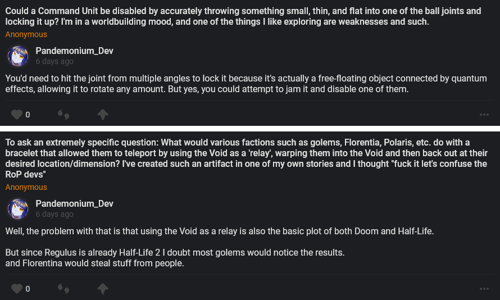Like the Void relay bracelet answer
This screenshot has width=500, height=300.
point(17,289)
